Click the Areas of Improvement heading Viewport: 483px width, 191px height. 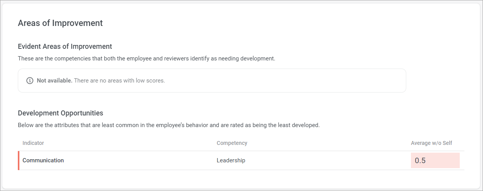(x=60, y=23)
